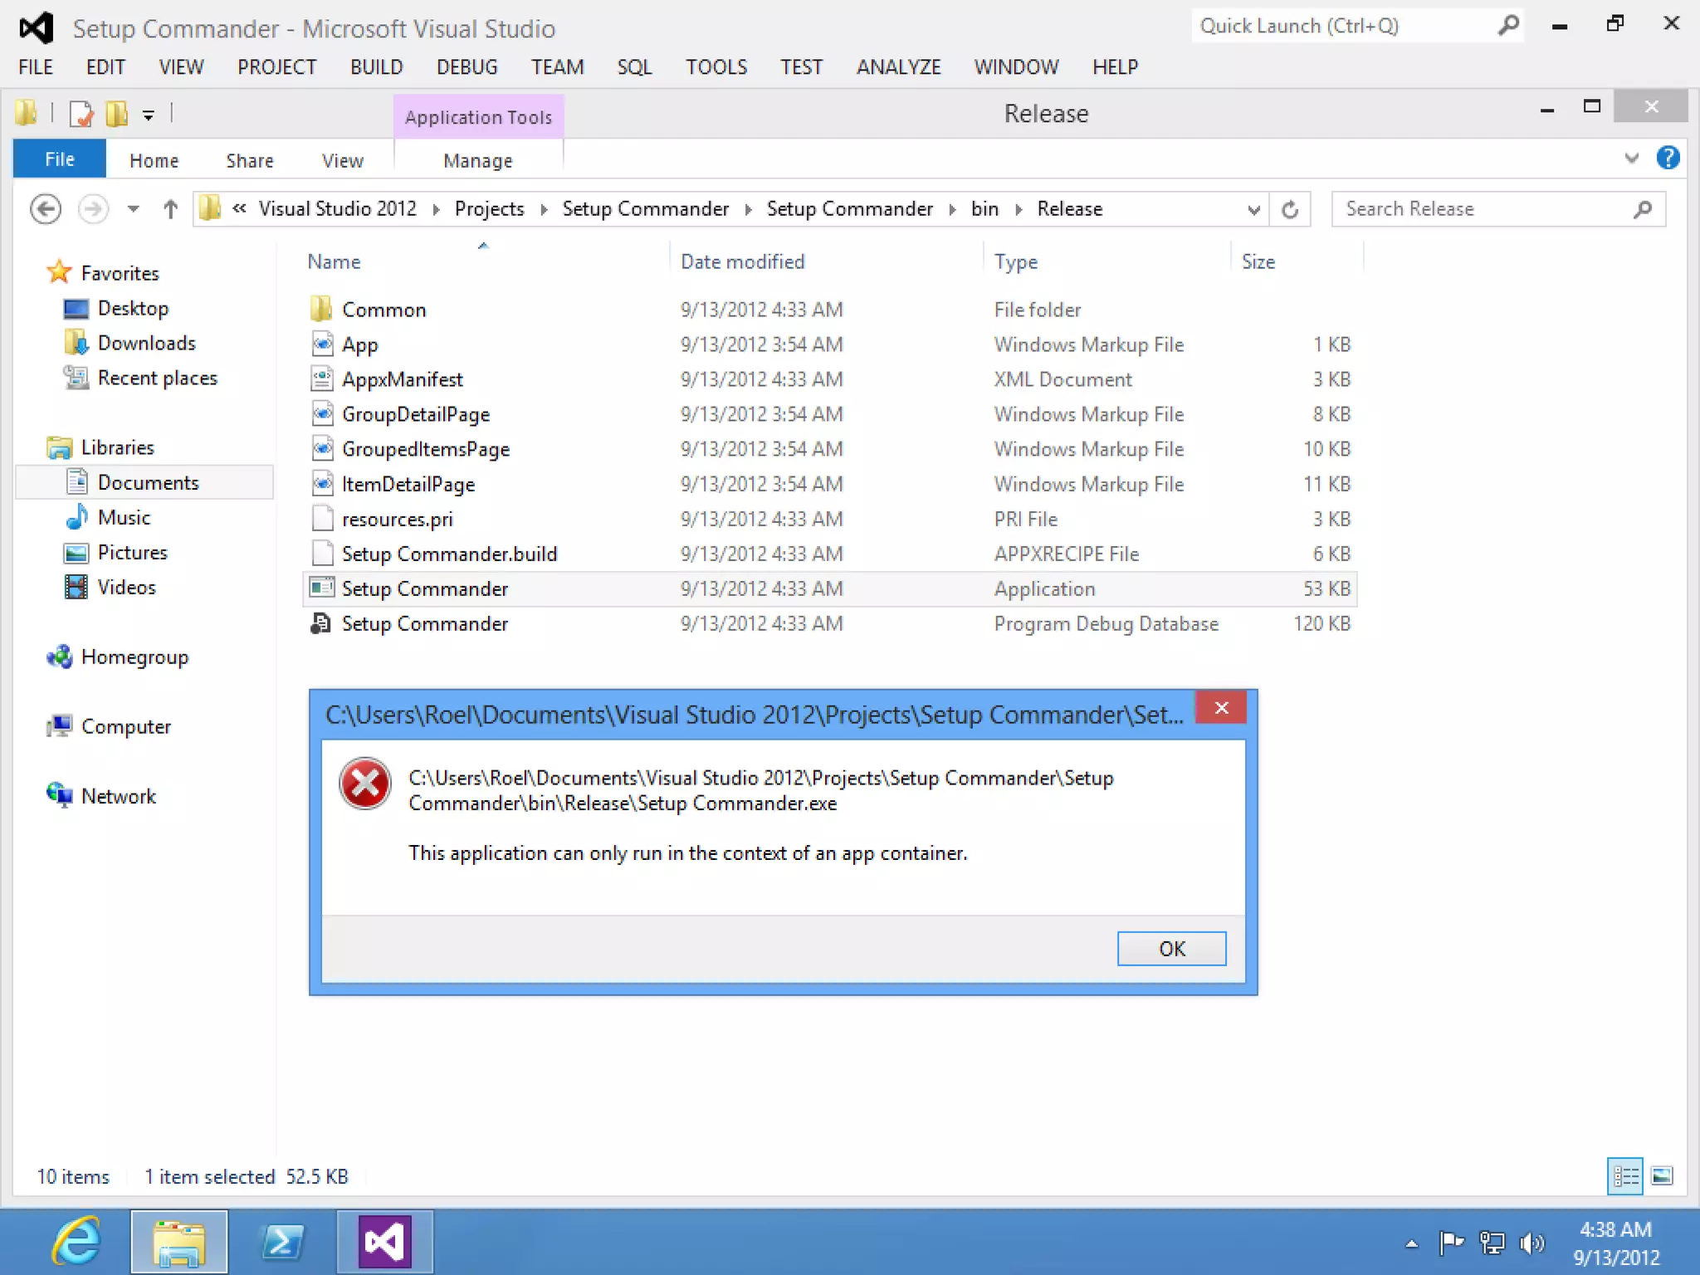Click the Projects breadcrumb segment
The height and width of the screenshot is (1275, 1700).
(489, 209)
